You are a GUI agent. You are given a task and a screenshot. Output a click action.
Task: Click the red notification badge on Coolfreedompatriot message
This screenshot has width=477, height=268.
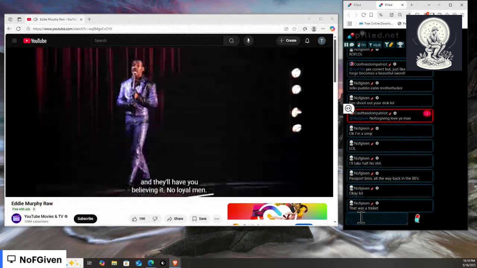427,114
